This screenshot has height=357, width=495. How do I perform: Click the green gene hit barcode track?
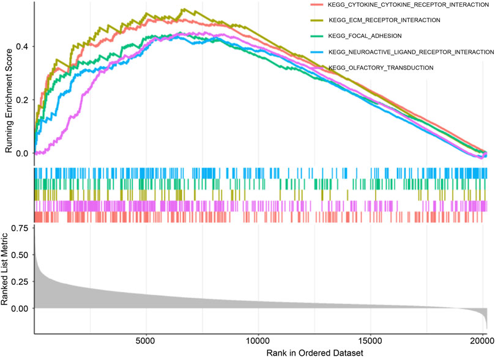[x=261, y=184]
